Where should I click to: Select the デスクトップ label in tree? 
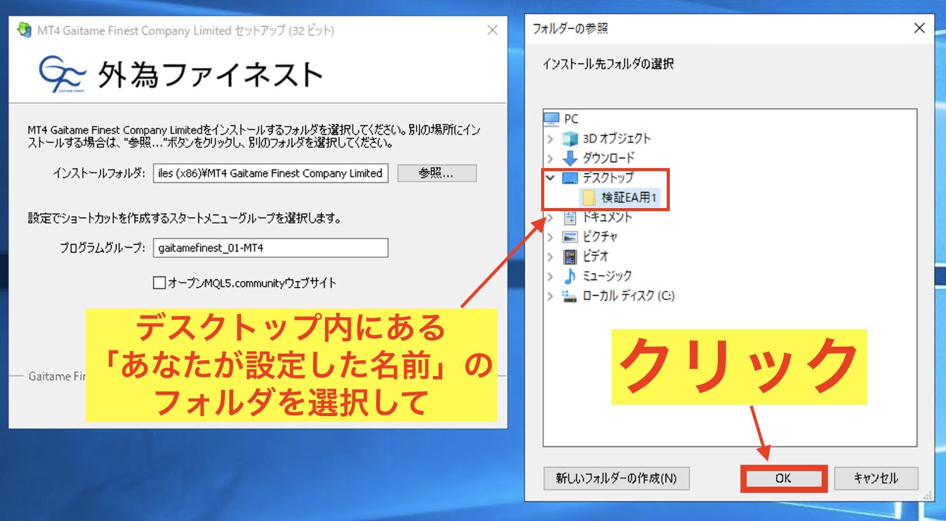click(607, 177)
